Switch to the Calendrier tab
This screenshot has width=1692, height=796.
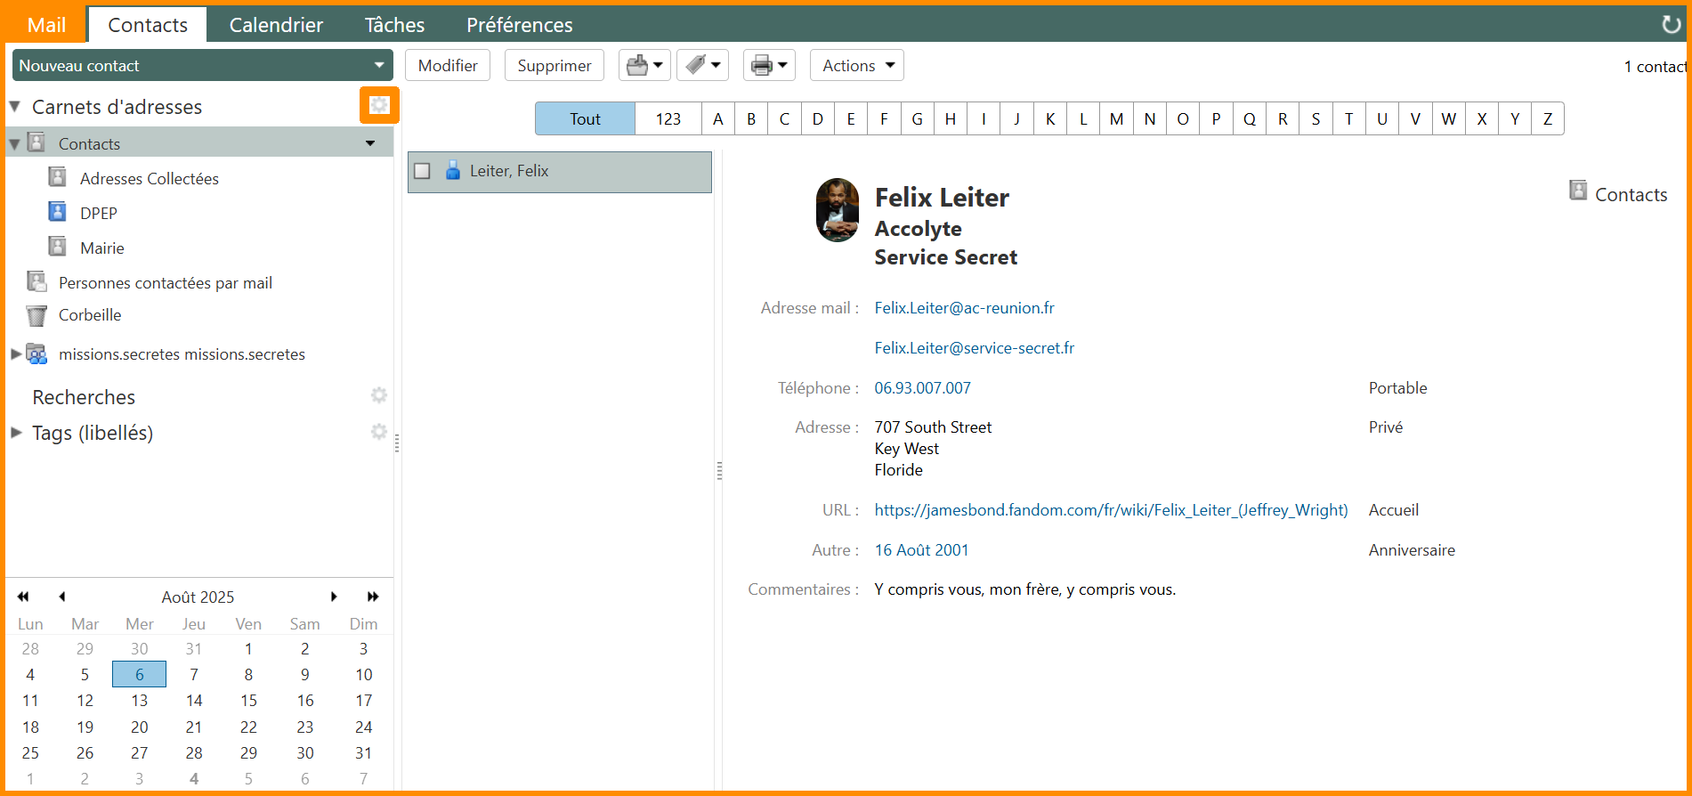tap(276, 25)
